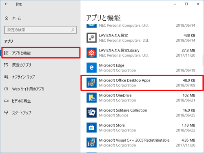Open Web サイト用のアプリ settings
Screen dimensions: 204x153
[x=40, y=89]
